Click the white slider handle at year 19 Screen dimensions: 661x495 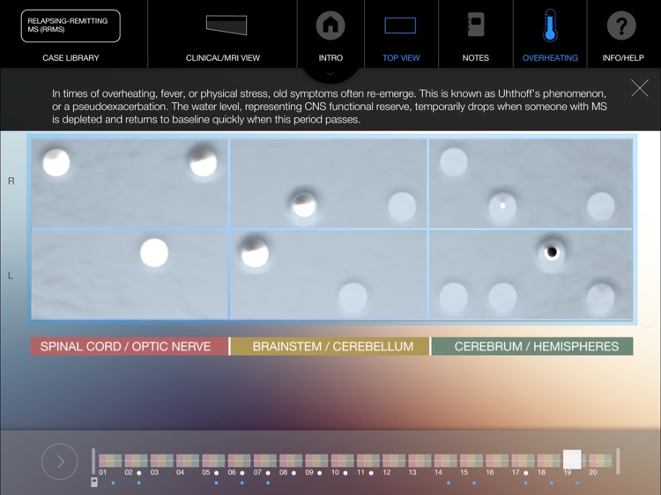572,459
